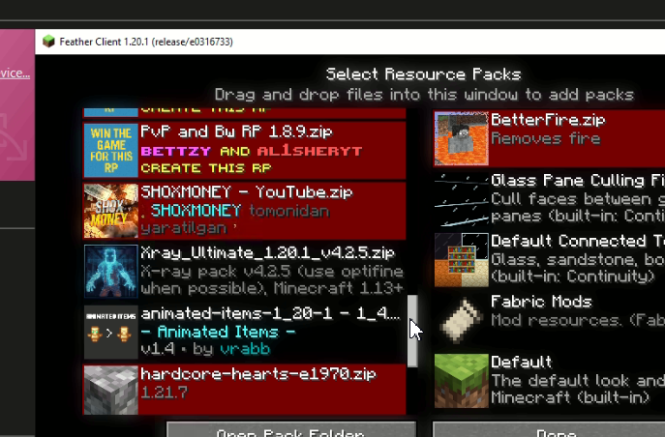Open the Pack Folder button
665x437 pixels.
pos(291,429)
